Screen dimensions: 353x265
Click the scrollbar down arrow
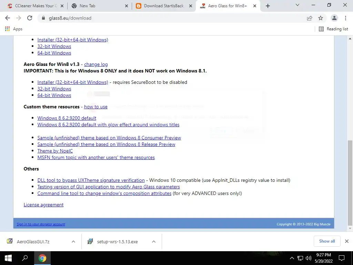[x=350, y=229]
